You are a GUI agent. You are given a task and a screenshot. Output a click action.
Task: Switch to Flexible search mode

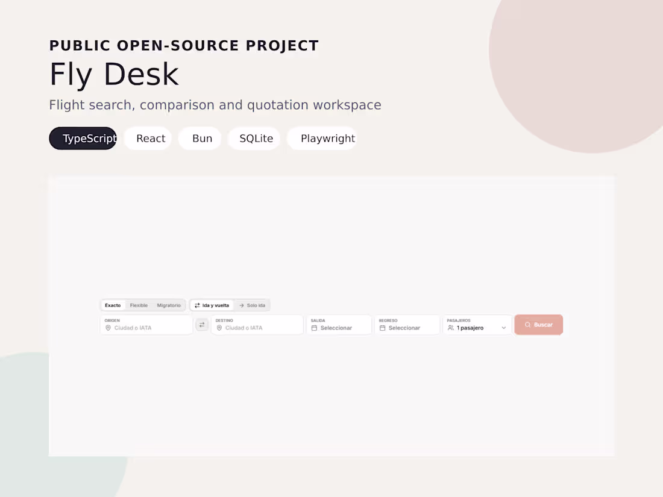pos(139,305)
